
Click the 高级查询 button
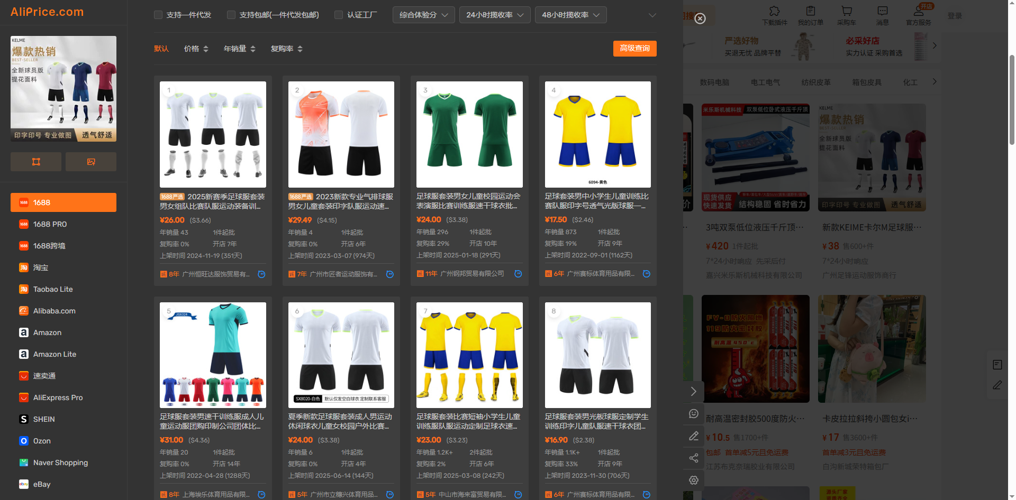tap(634, 49)
